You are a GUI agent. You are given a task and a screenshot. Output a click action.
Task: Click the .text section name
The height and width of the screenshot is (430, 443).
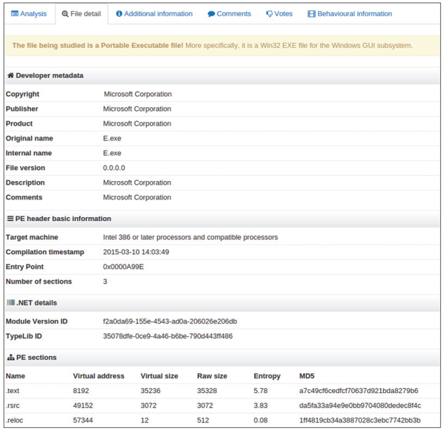13,391
